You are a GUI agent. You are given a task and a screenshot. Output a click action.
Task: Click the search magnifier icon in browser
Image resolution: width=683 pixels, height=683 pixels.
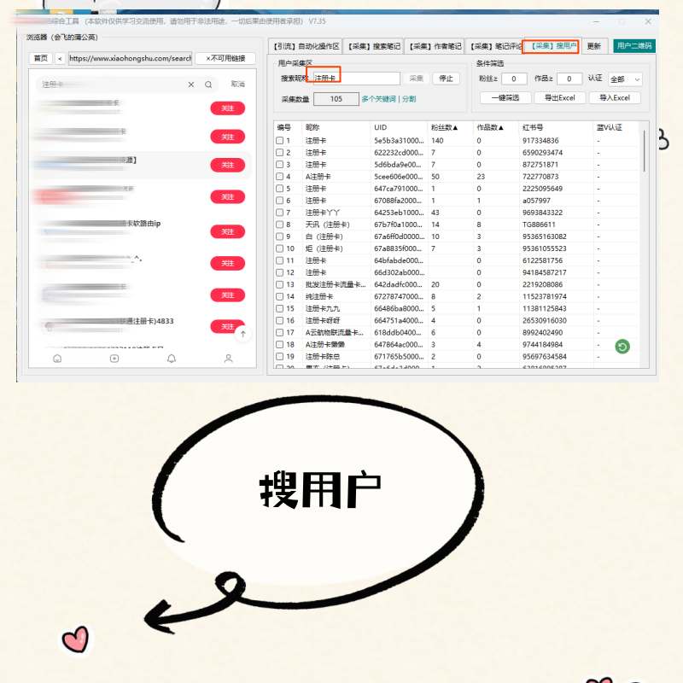click(208, 85)
